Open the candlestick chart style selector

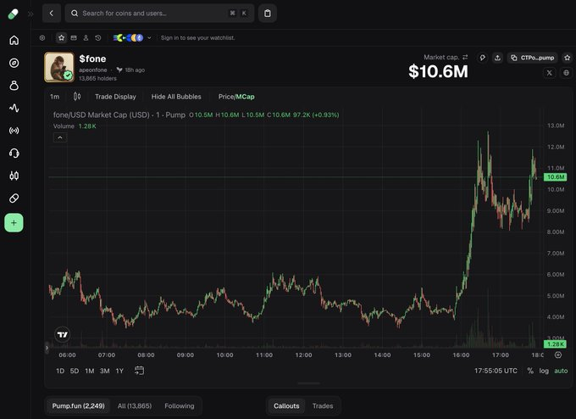tap(77, 97)
